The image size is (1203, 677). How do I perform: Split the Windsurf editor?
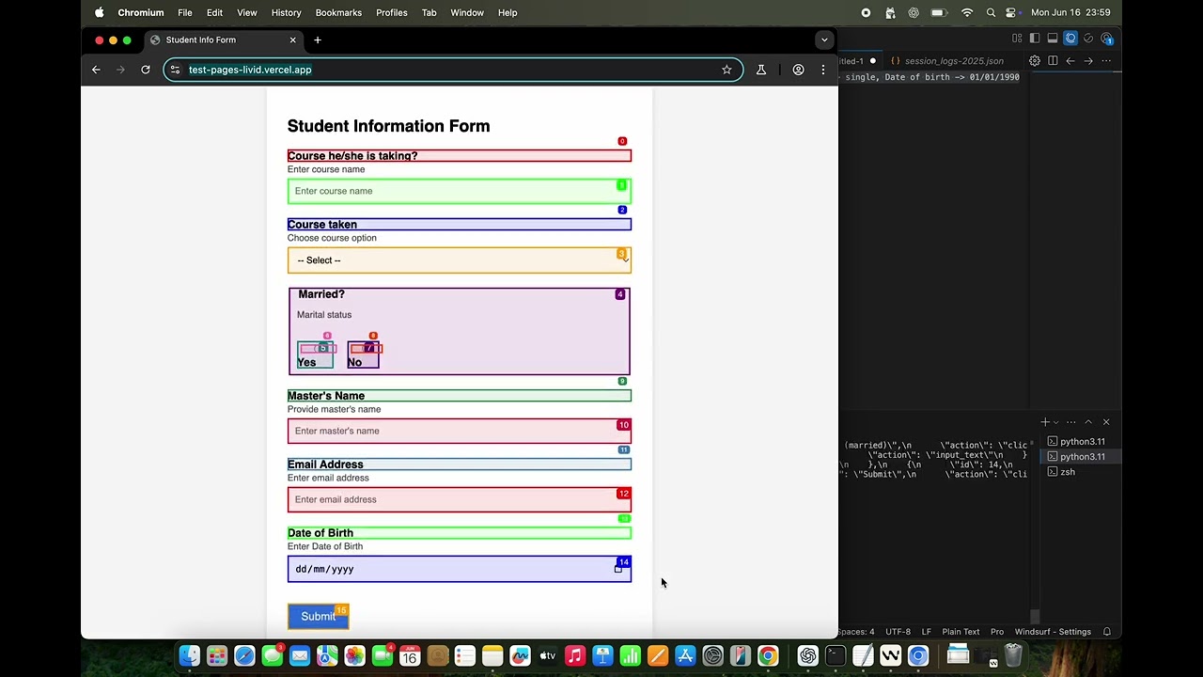pyautogui.click(x=1053, y=61)
